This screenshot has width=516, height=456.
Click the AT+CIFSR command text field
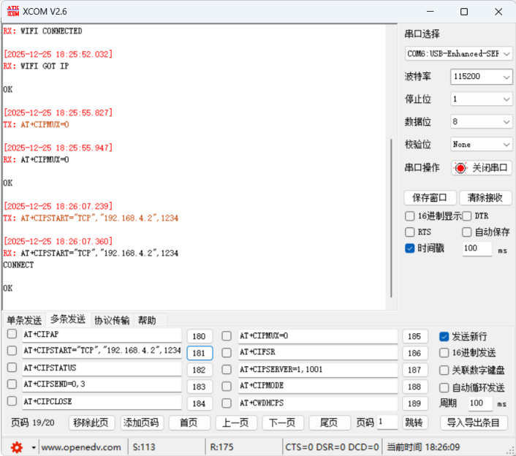click(317, 352)
